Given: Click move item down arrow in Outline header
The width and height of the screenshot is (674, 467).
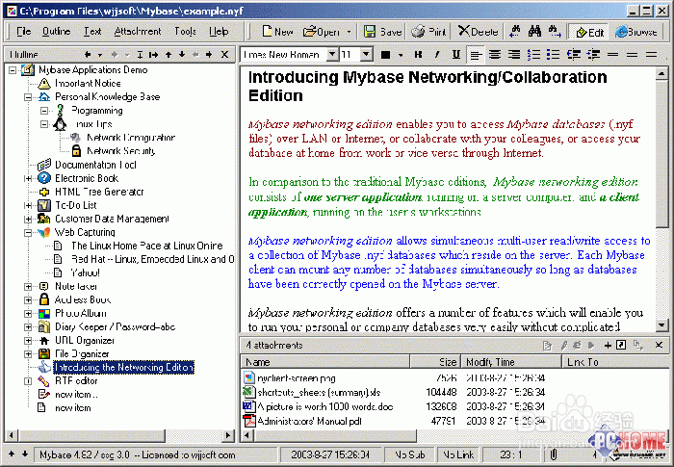Looking at the screenshot, I should point(182,54).
